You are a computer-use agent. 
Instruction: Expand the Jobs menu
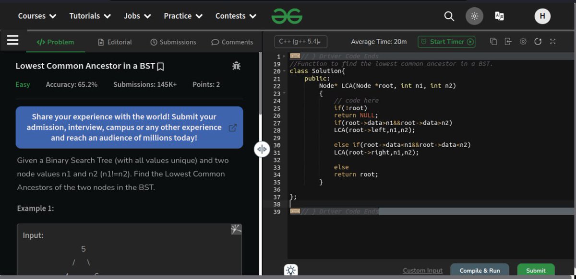(137, 16)
